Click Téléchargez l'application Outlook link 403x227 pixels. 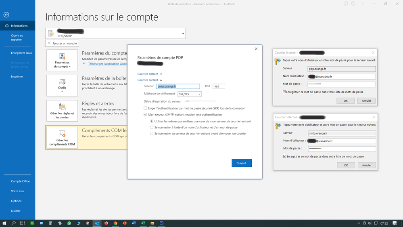108,64
